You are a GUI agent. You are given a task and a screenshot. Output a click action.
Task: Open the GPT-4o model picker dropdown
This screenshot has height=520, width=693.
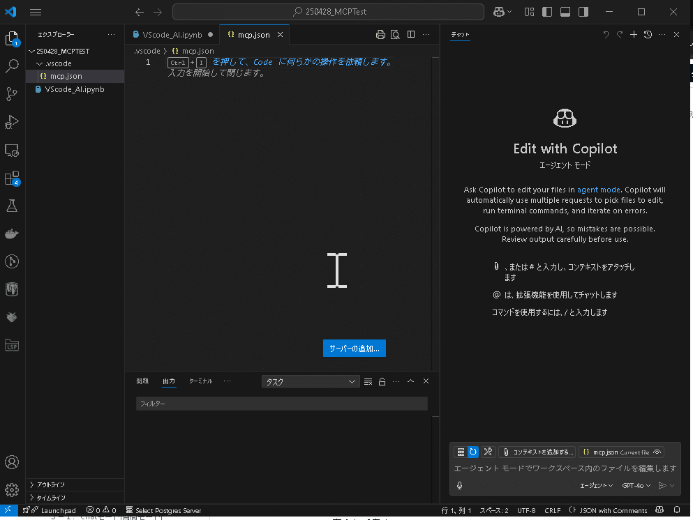[635, 485]
